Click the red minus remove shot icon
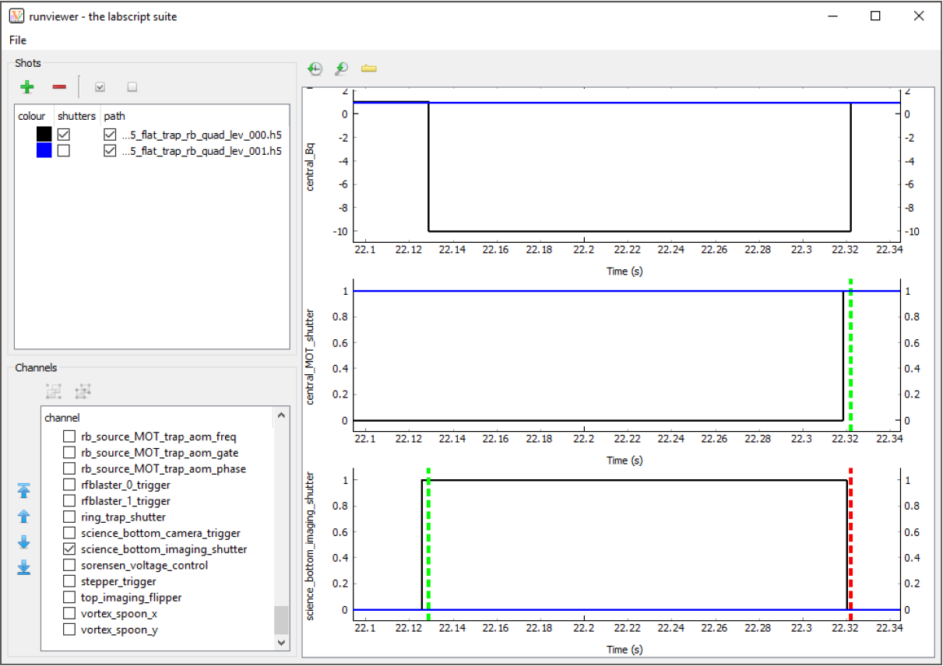The height and width of the screenshot is (666, 943). point(59,87)
